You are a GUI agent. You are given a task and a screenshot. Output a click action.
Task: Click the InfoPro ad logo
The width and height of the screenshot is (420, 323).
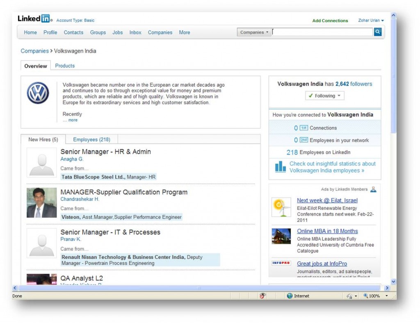tap(281, 263)
